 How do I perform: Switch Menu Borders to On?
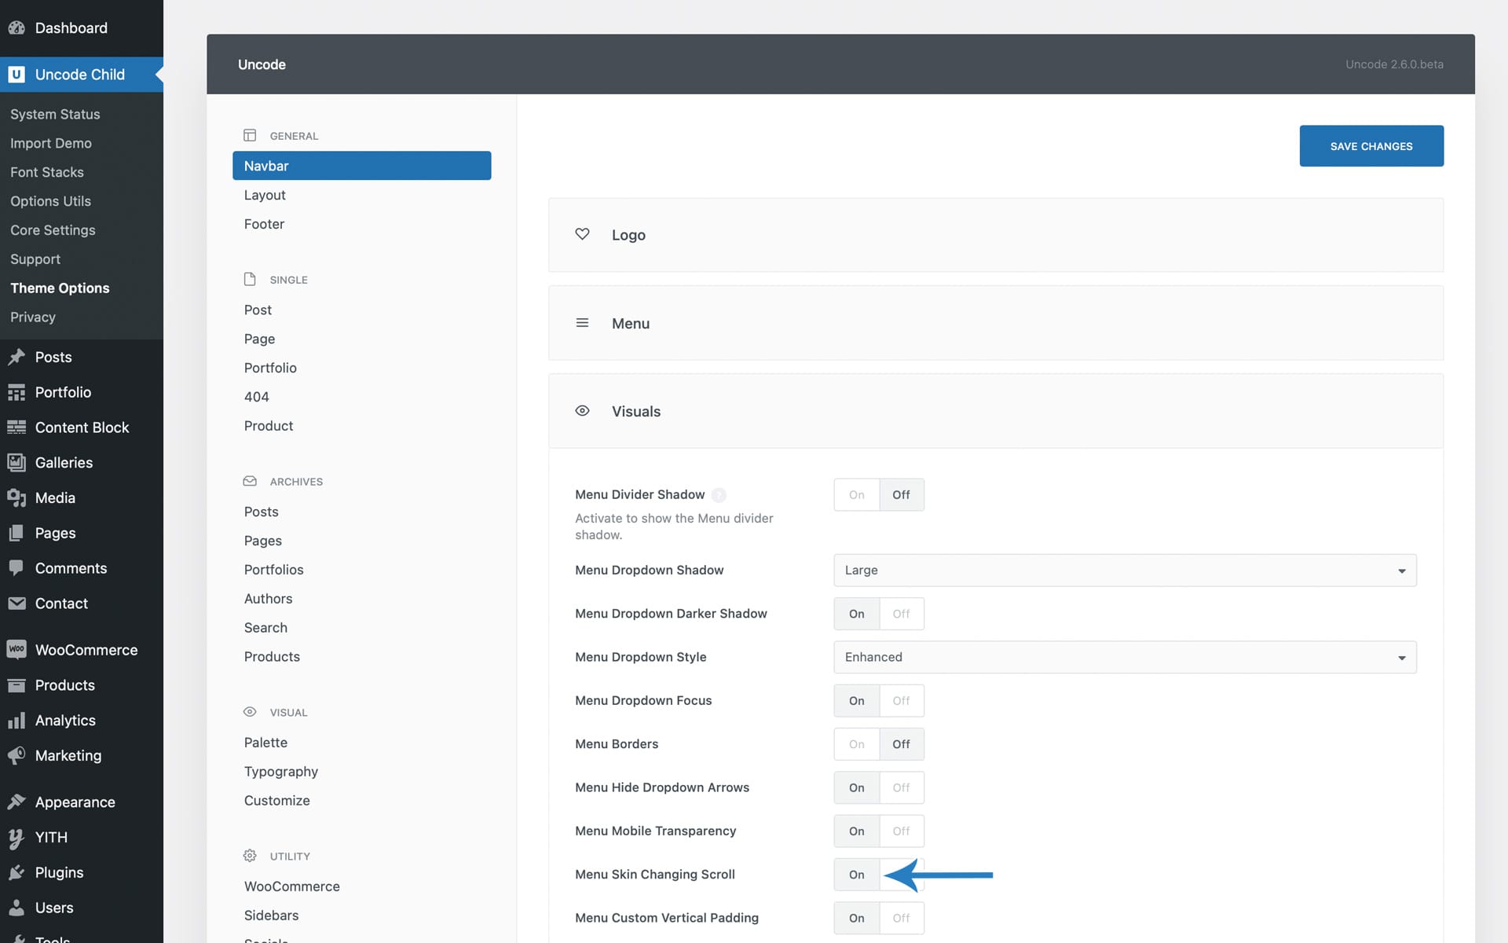click(x=856, y=744)
